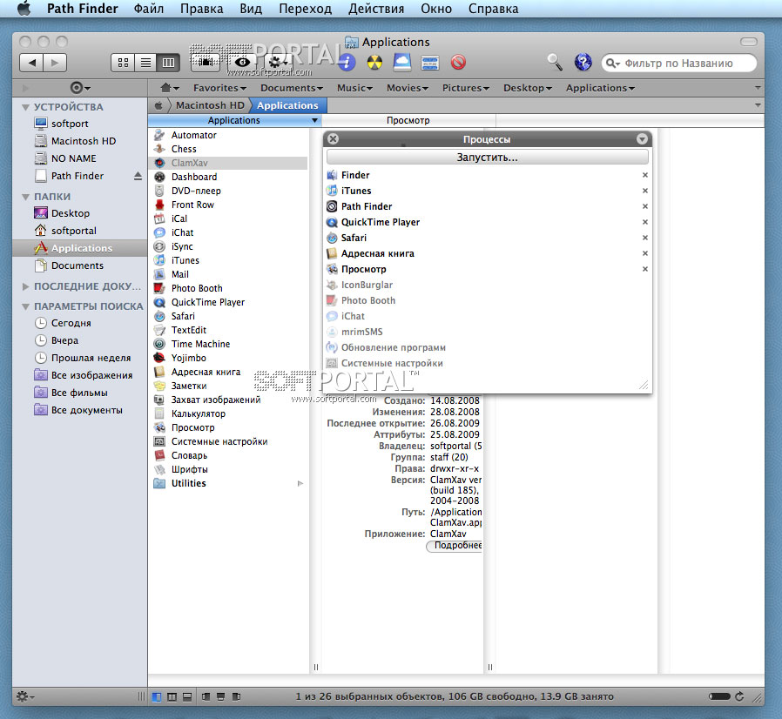Screen dimensions: 782x719
Task: Open the Правка menu
Action: pyautogui.click(x=201, y=9)
